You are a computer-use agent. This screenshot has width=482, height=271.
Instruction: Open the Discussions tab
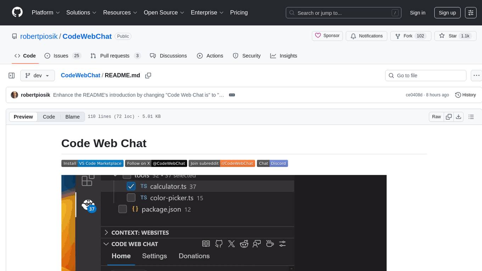click(x=168, y=56)
